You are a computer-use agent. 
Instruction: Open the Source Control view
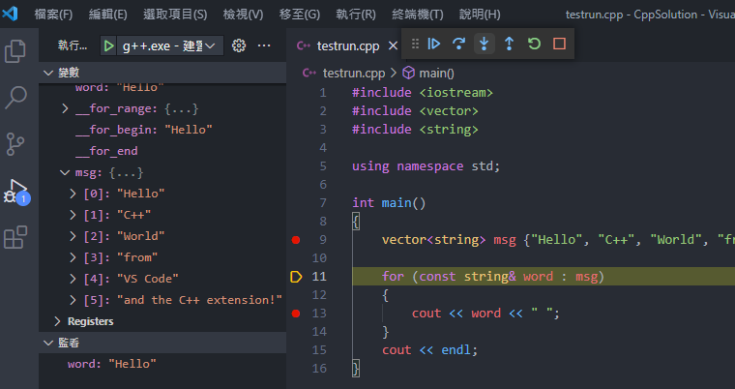point(15,144)
